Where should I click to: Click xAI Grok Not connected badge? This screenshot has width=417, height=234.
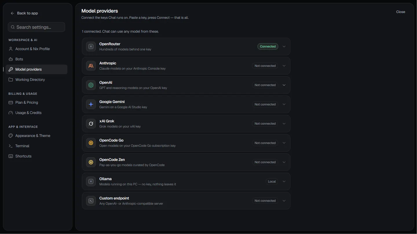pos(265,124)
